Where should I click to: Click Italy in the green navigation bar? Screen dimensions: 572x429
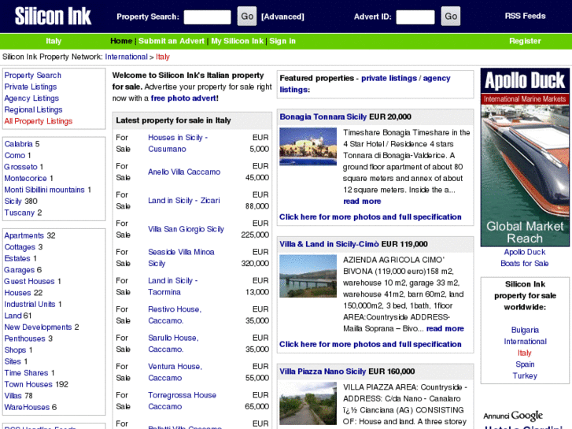54,41
